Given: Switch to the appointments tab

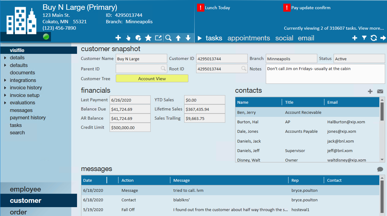Looking at the screenshot, I should click(x=249, y=38).
